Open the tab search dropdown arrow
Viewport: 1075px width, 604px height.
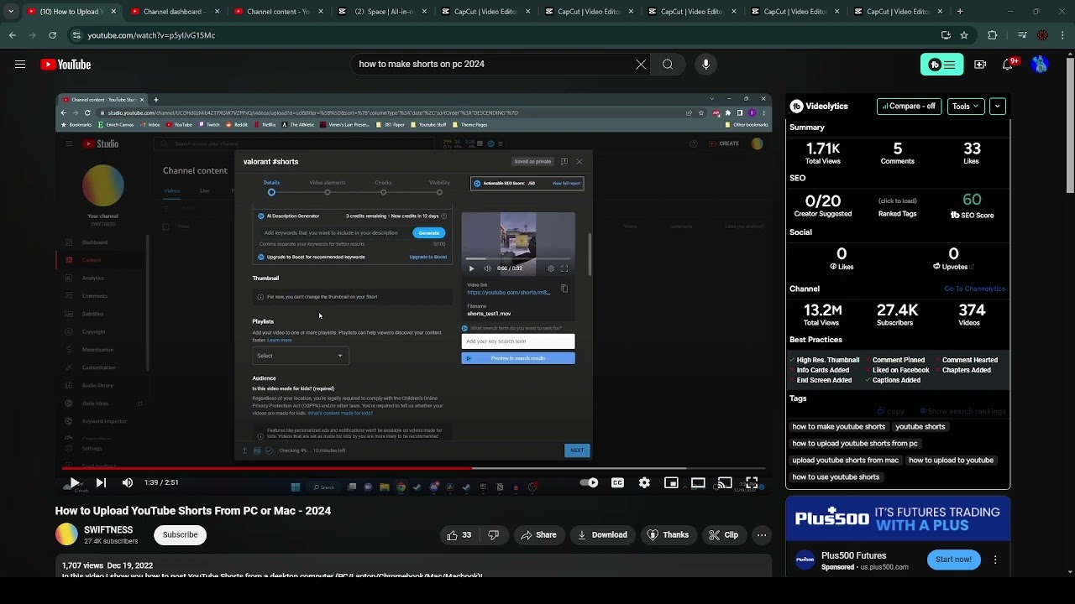11,12
